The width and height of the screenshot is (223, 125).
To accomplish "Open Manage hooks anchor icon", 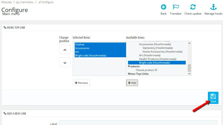I will click(213, 7).
